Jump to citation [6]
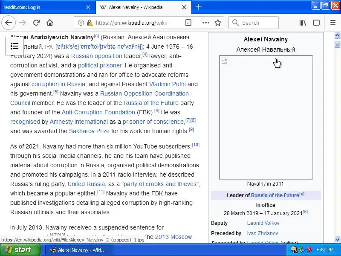 point(157,111)
